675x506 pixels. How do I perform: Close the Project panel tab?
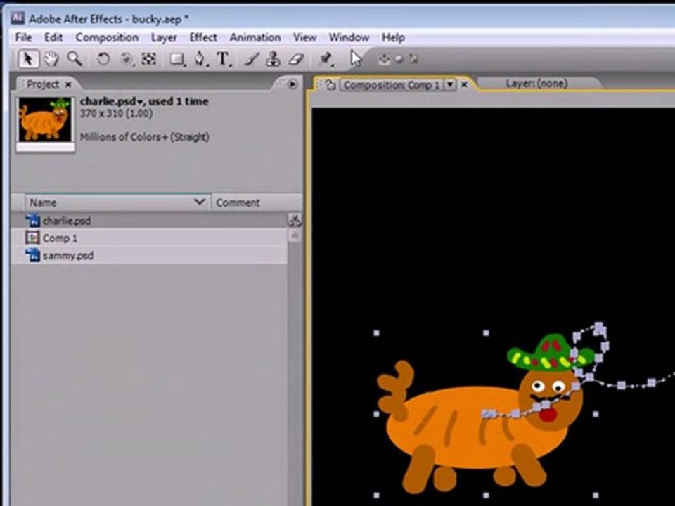(x=68, y=85)
